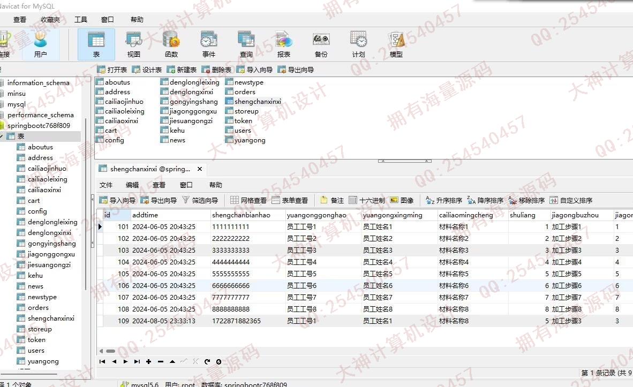Open the 视图 (View) toolbar icon
Viewport: 633px width, 387px height.
134,44
